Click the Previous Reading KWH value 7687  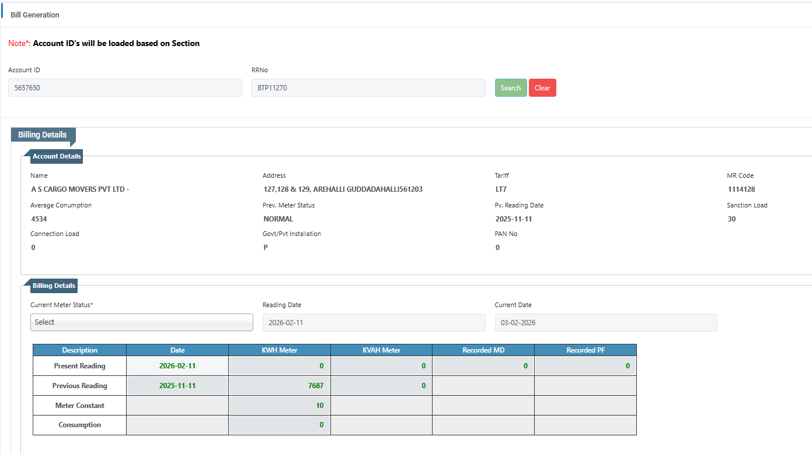click(280, 386)
